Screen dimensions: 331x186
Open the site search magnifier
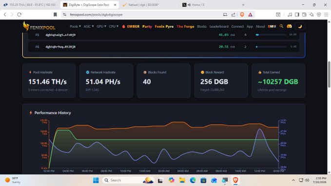pyautogui.click(x=281, y=26)
